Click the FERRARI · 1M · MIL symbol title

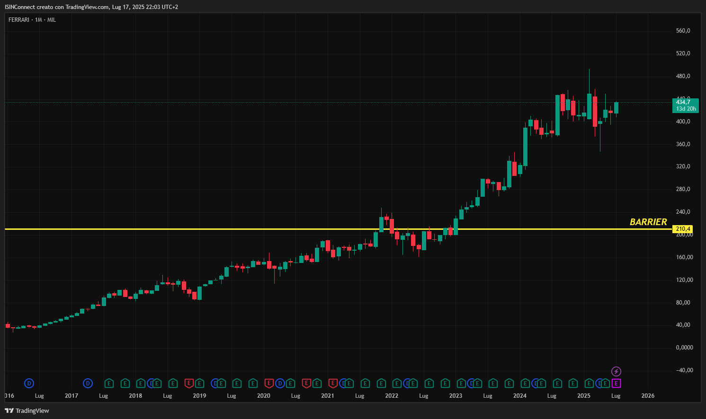tap(32, 20)
